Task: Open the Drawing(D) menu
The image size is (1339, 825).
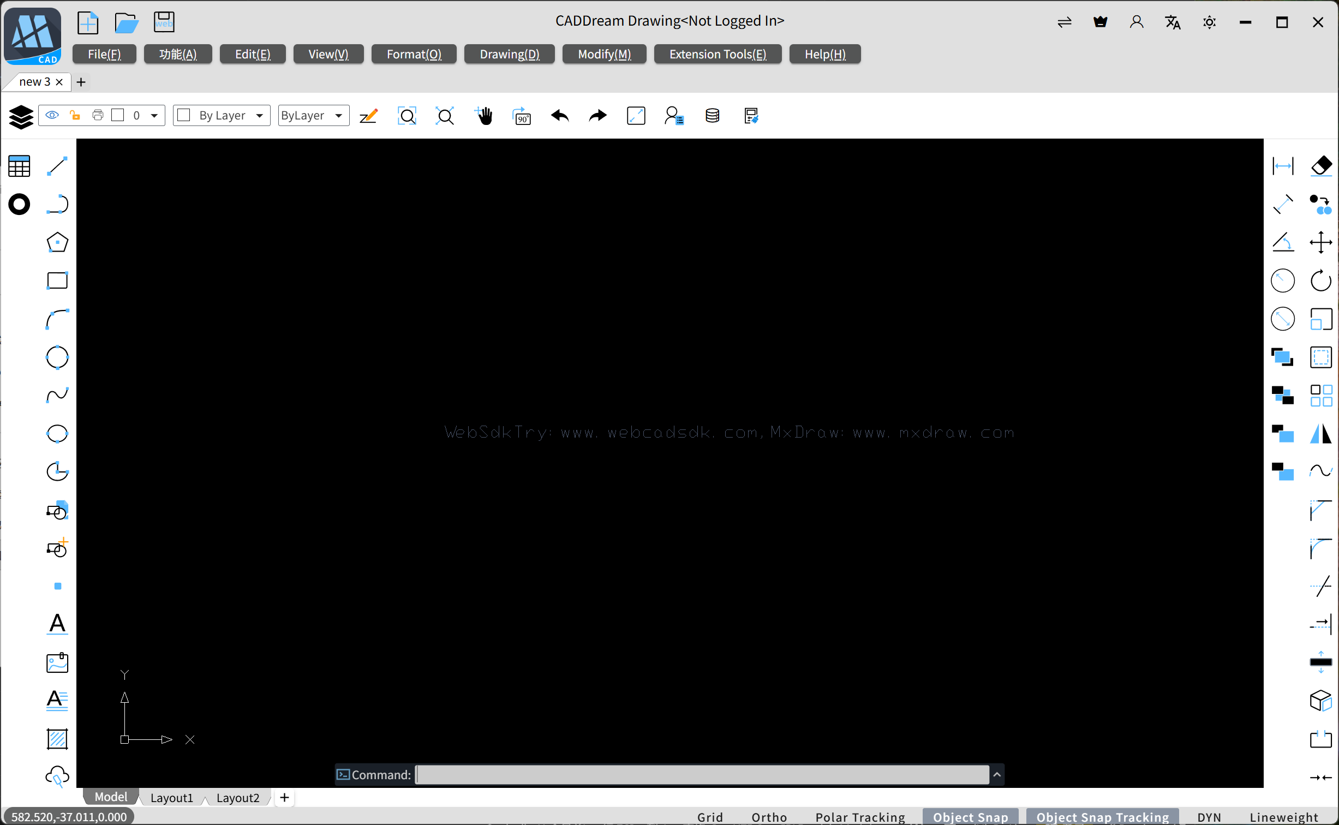Action: coord(510,54)
